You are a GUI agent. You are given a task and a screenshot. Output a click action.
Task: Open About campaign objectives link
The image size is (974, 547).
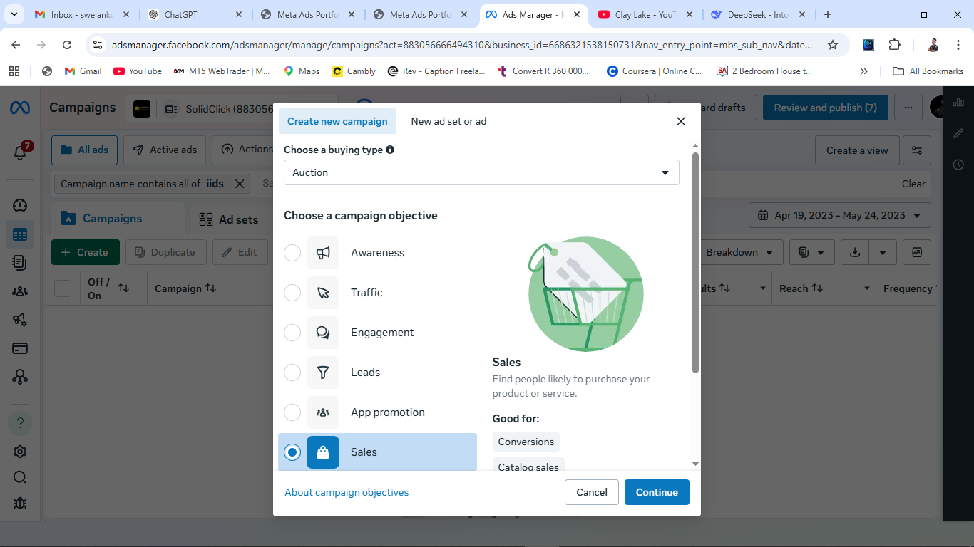click(x=347, y=492)
